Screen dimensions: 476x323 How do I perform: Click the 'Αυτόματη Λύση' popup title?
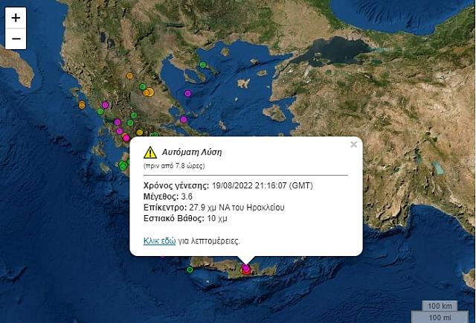192,152
